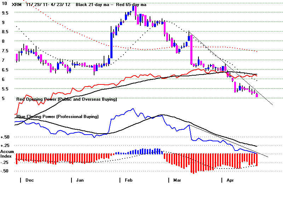Click the 10 price level axis label
The image size is (283, 212).
click(x=4, y=3)
